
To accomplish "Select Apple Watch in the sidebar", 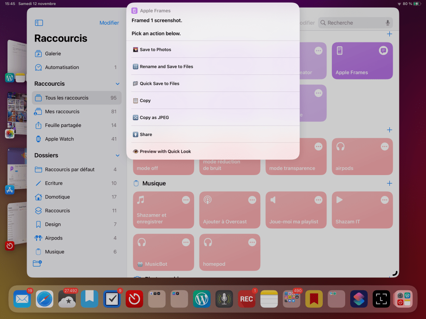I will (59, 139).
